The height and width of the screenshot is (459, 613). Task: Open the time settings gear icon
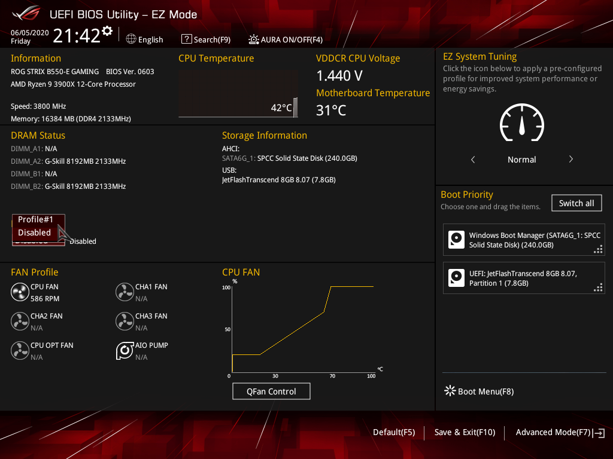pyautogui.click(x=107, y=31)
